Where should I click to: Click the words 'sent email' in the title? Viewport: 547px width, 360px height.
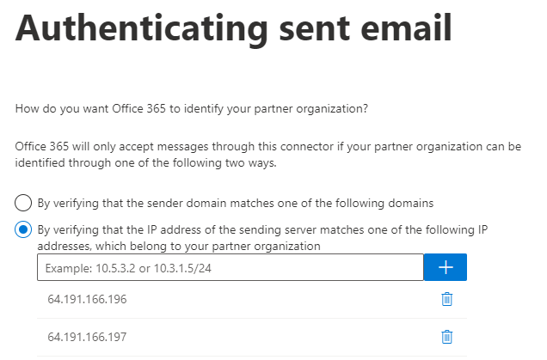coord(366,28)
